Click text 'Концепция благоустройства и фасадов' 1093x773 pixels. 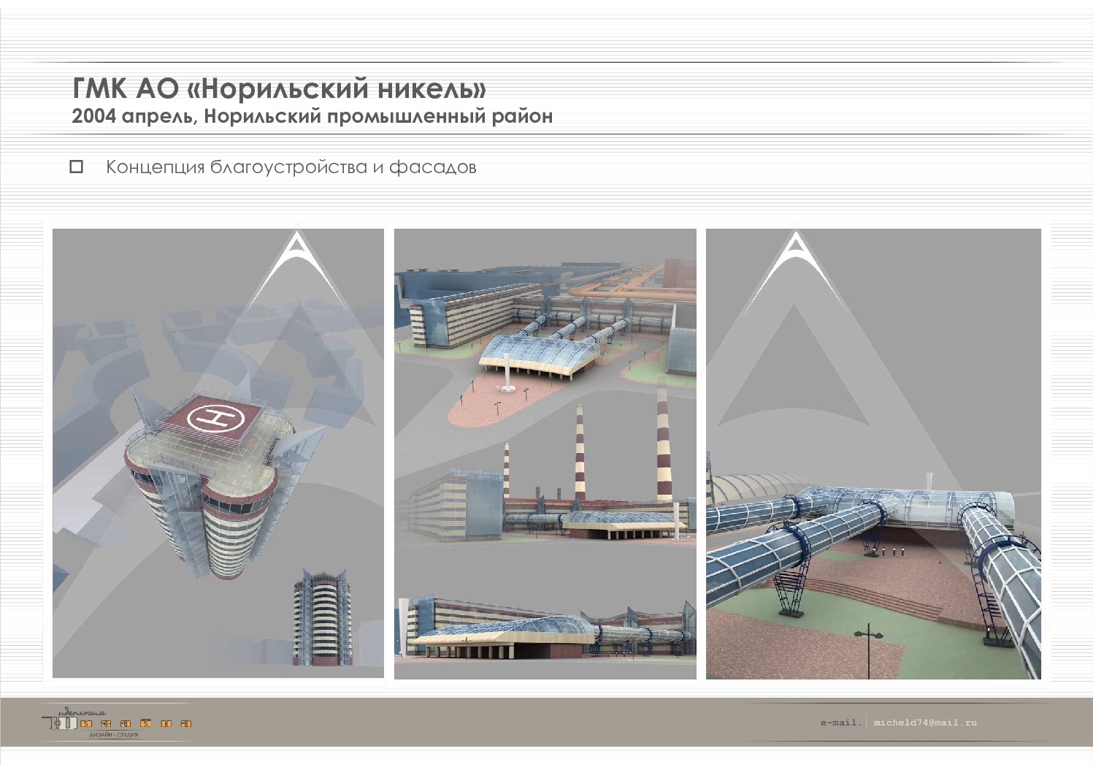tap(291, 167)
